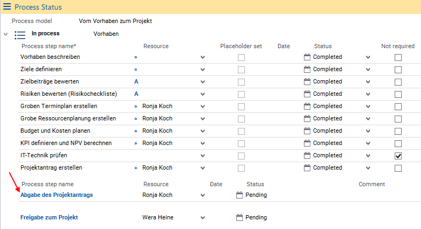Toggle Placeholder set for Groben Terminplan erstellen
The width and height of the screenshot is (421, 229).
coord(242,106)
